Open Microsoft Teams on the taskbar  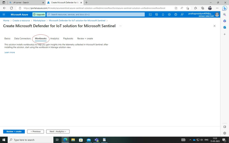coord(96,140)
